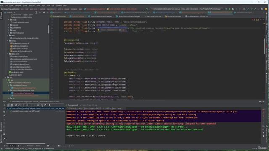Click the lightbulb intention icon in editor

coord(98,30)
